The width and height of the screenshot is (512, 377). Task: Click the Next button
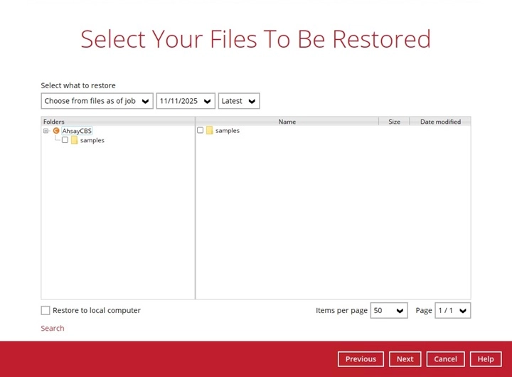(405, 359)
